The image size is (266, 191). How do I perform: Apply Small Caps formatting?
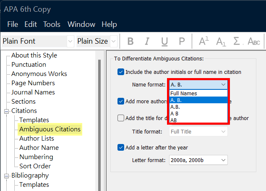254,41
